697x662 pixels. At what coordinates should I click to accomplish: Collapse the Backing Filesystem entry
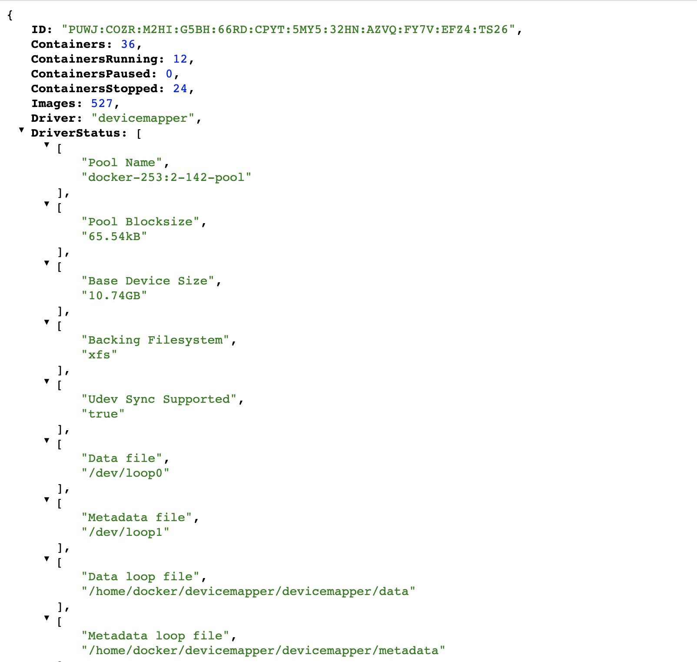pyautogui.click(x=47, y=322)
